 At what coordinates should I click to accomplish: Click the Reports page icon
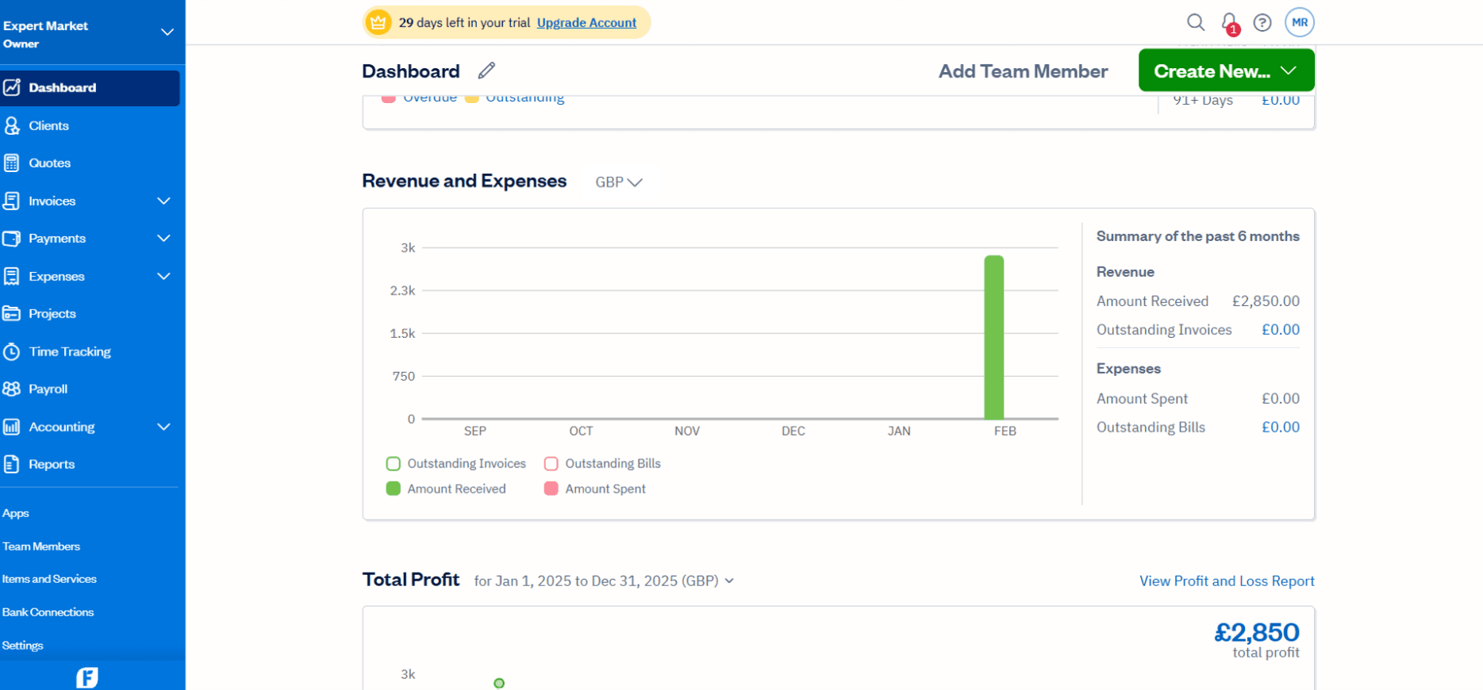(x=12, y=464)
